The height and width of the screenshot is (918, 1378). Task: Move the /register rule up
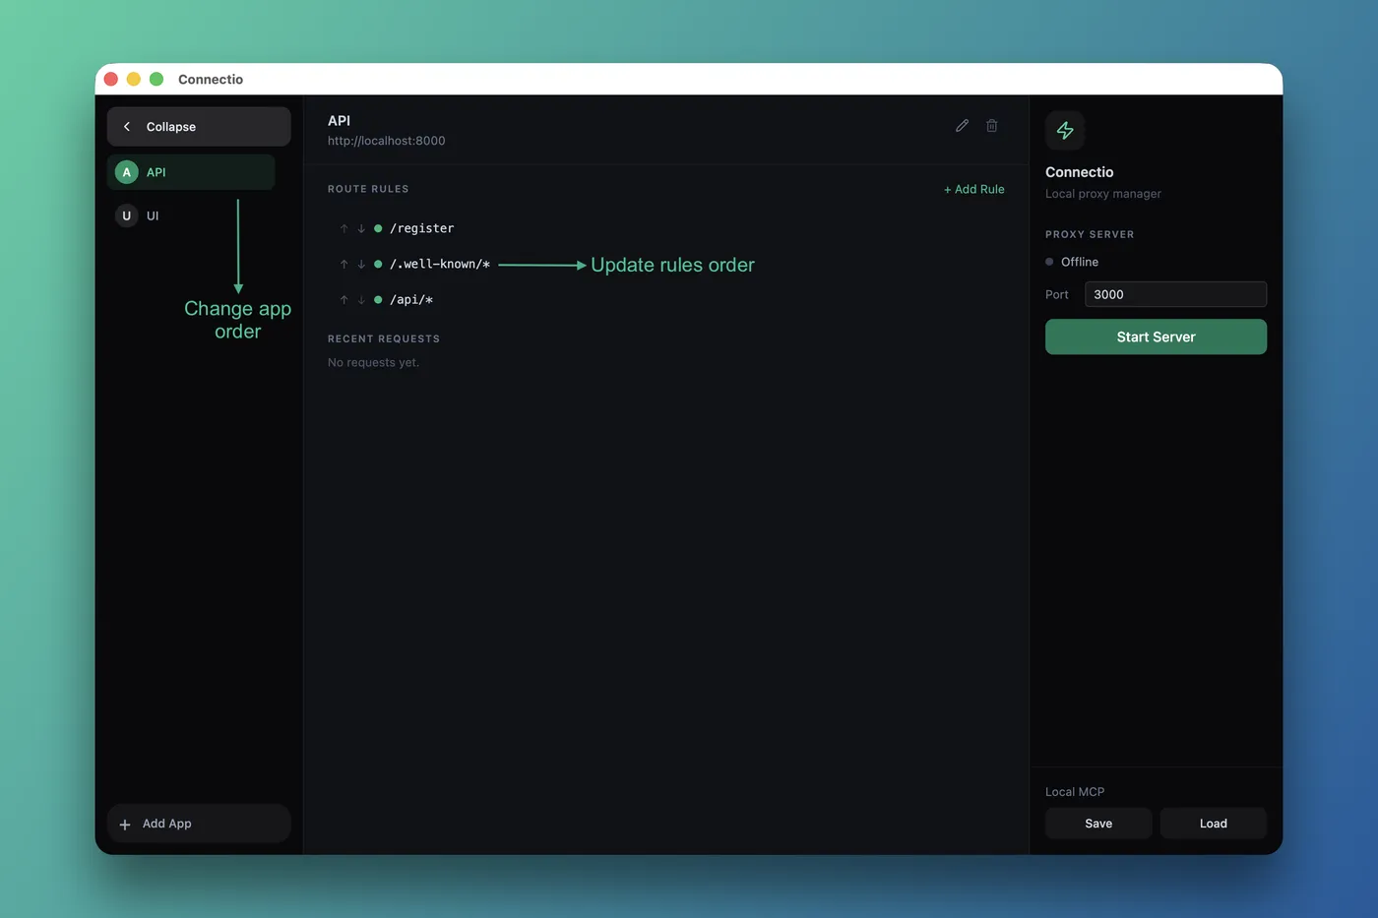click(344, 228)
